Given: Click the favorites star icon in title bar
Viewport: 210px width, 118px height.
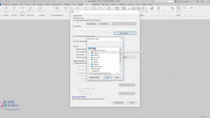Looking at the screenshot, I should point(181,1).
